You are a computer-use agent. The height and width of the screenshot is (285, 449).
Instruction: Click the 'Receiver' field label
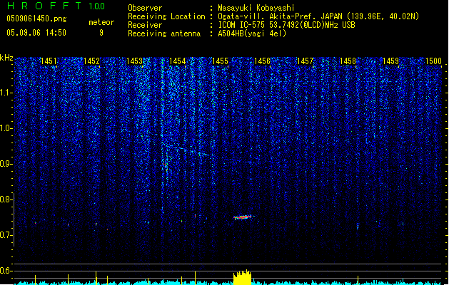pyautogui.click(x=145, y=25)
